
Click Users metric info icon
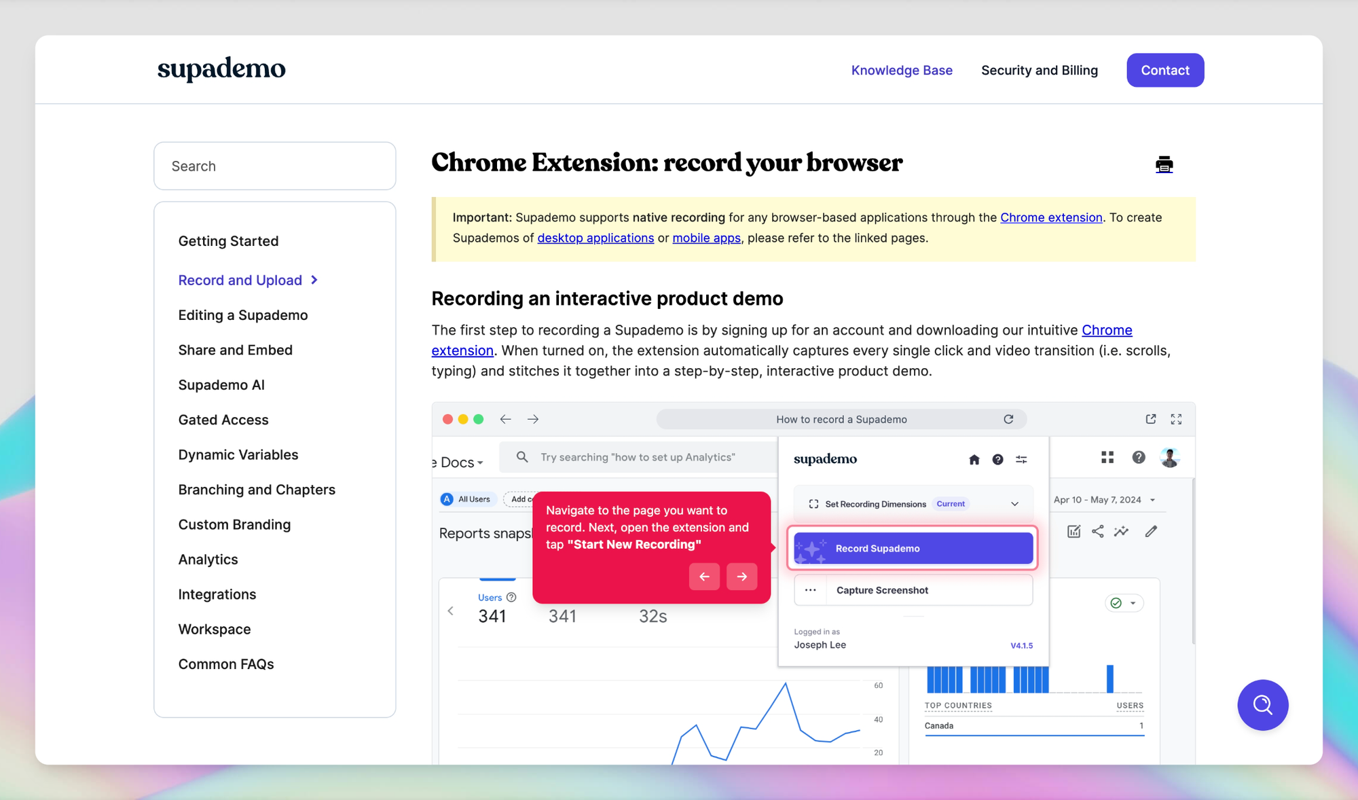click(x=511, y=598)
